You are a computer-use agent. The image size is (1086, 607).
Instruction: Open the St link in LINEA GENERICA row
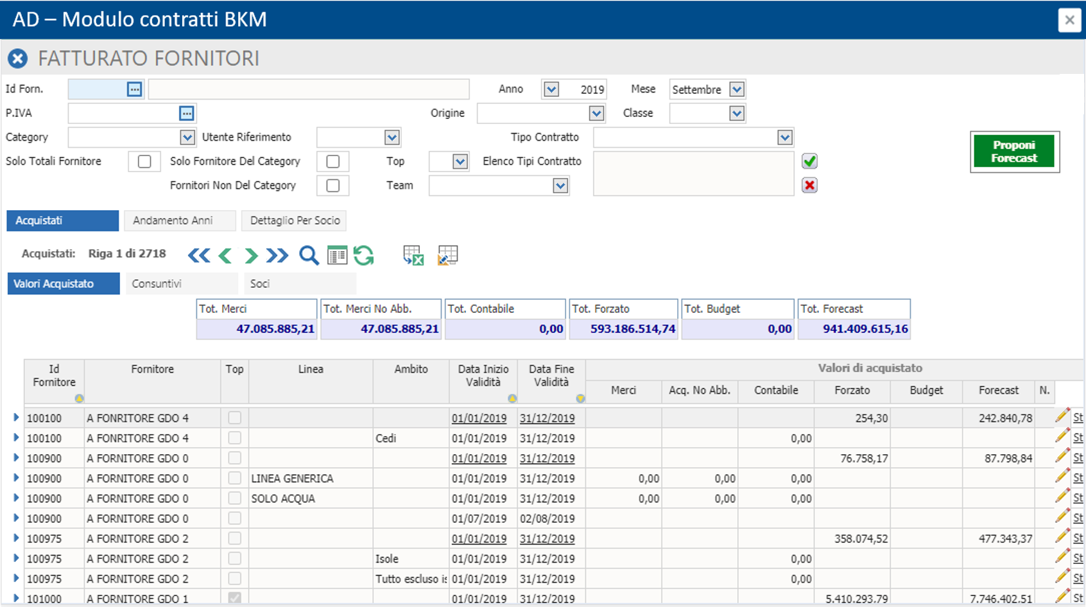1078,478
